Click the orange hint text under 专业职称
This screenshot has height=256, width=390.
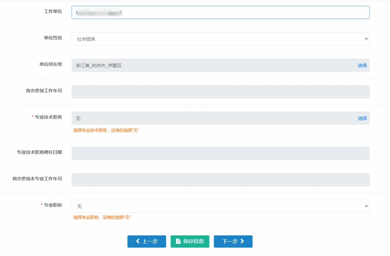click(x=102, y=217)
